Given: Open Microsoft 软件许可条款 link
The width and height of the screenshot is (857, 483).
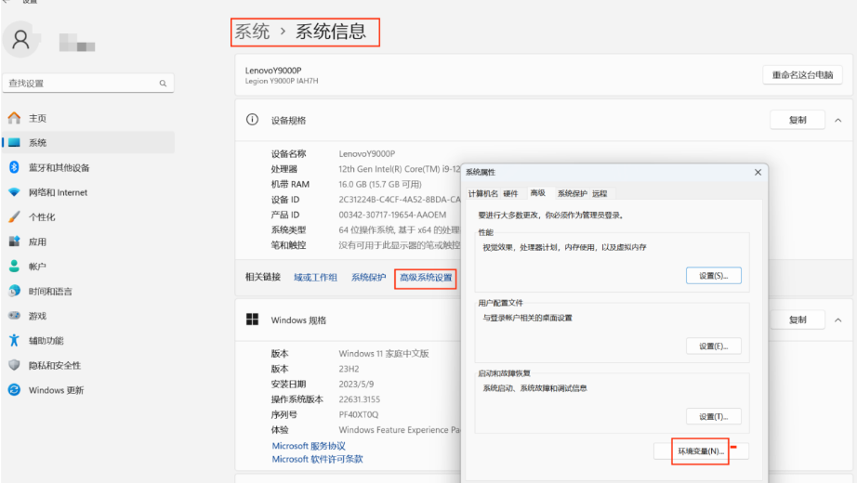Looking at the screenshot, I should coord(318,459).
